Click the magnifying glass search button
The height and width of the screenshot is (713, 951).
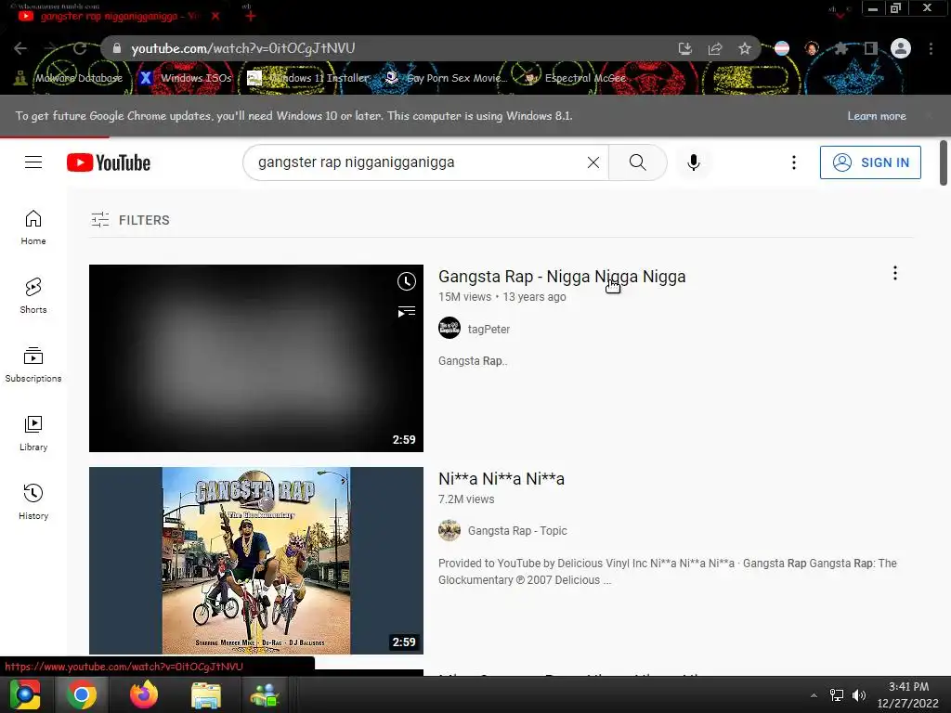click(637, 162)
